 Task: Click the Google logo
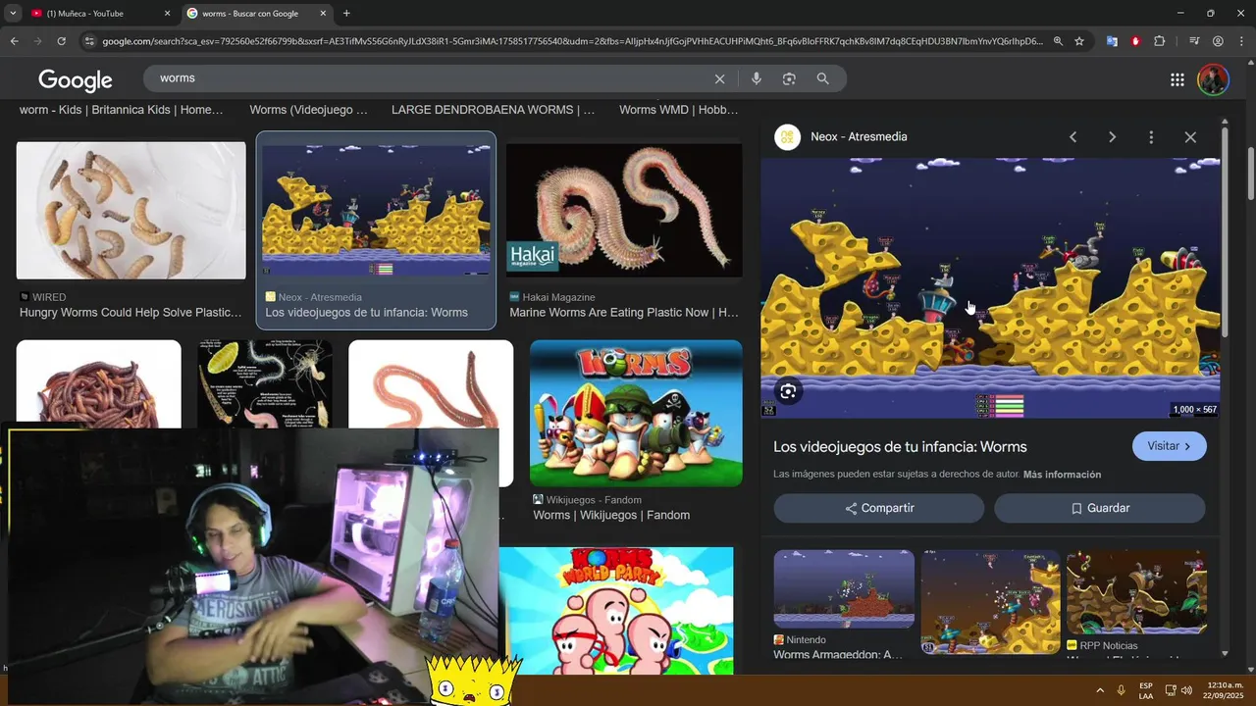click(76, 79)
